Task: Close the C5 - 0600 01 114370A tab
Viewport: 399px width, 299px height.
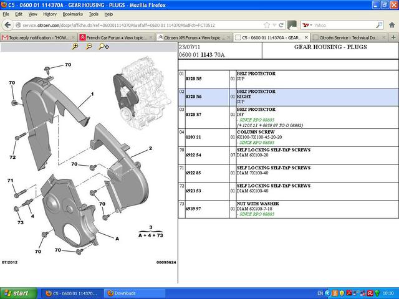Action: [306, 37]
